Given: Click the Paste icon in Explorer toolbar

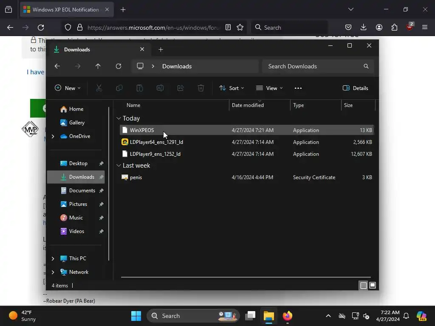Looking at the screenshot, I should coord(139,88).
